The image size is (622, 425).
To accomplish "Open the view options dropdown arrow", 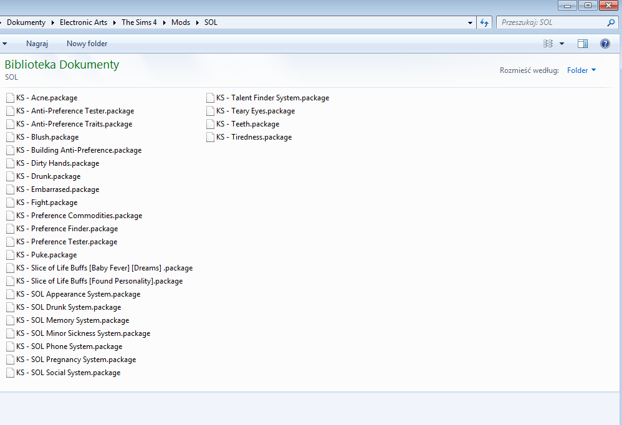I will click(562, 44).
